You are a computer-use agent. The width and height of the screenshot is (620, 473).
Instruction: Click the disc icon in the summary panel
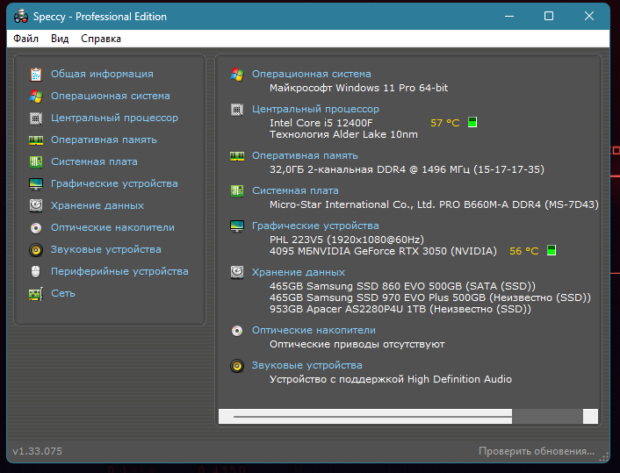click(x=237, y=331)
